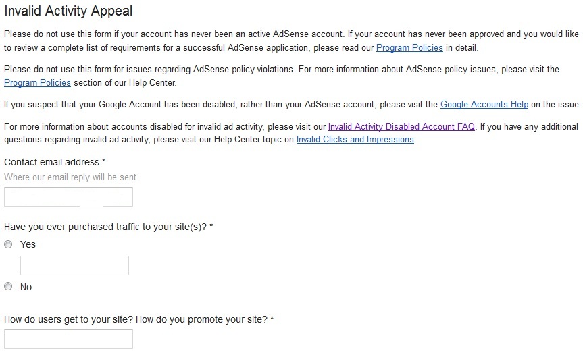
Task: Focus the site promotion answer input box
Action: pyautogui.click(x=68, y=339)
